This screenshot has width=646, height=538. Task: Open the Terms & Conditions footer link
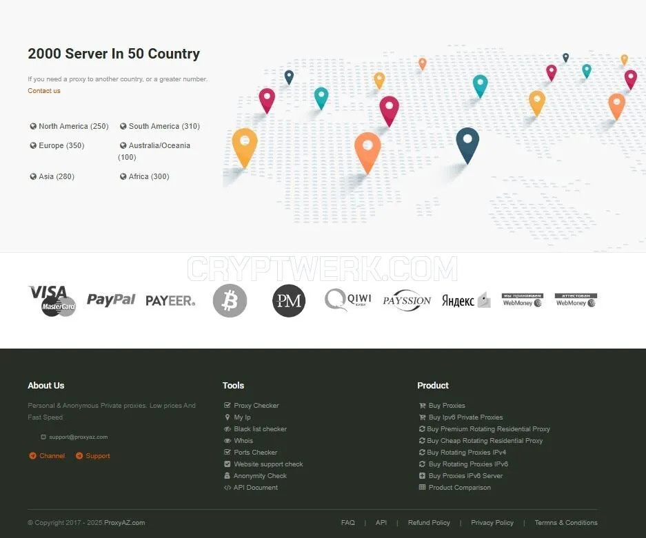tap(566, 523)
